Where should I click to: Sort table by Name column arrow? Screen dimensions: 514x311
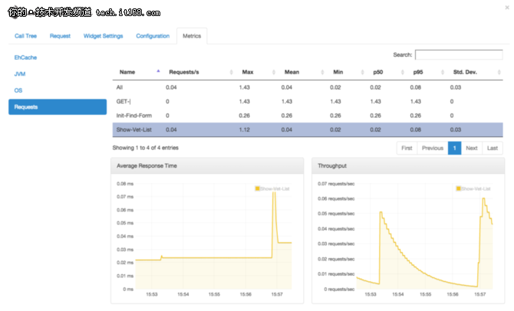[158, 71]
